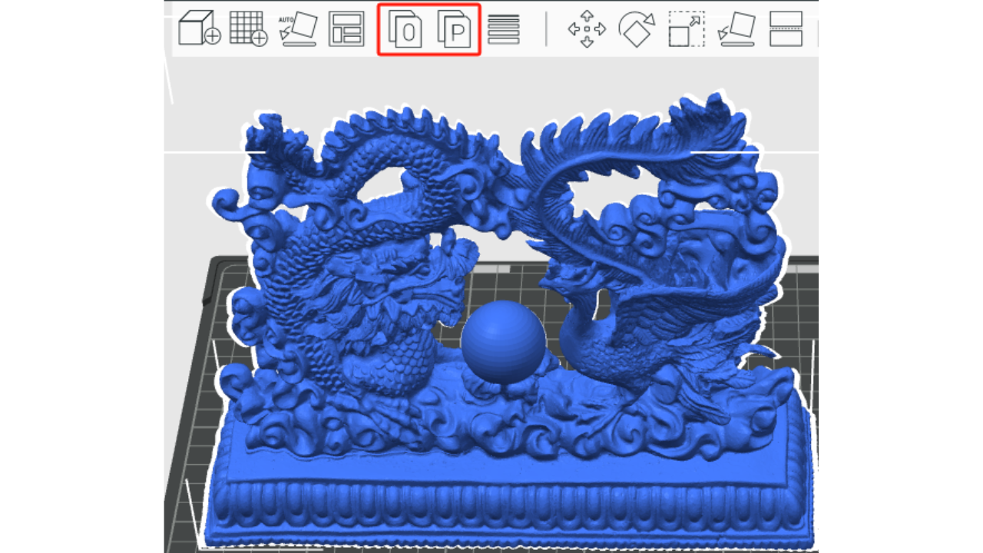Viewport: 983px width, 553px height.
Task: Pick the Lay on Face tool
Action: coord(736,29)
